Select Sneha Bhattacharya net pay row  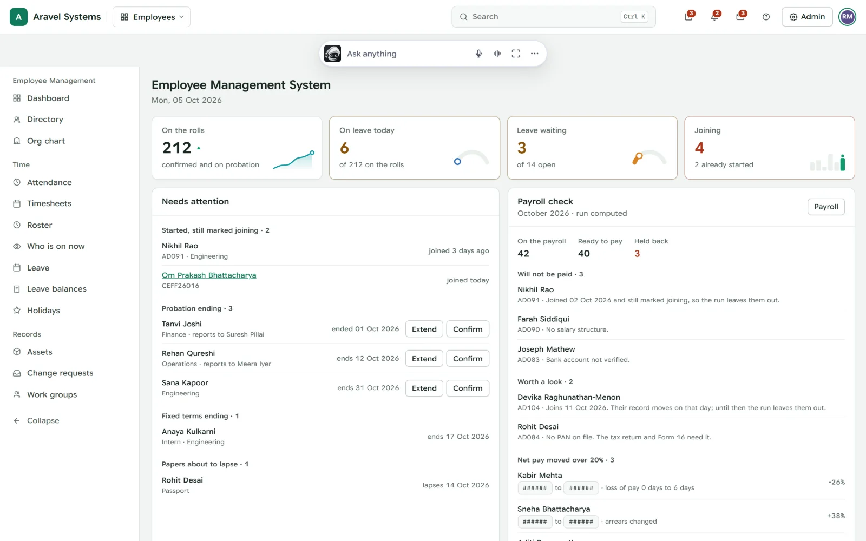point(681,516)
